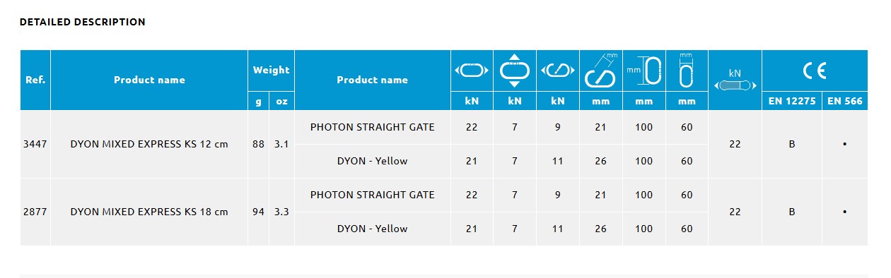The width and height of the screenshot is (891, 278).
Task: Click the gate opening width icon
Action: click(x=601, y=70)
